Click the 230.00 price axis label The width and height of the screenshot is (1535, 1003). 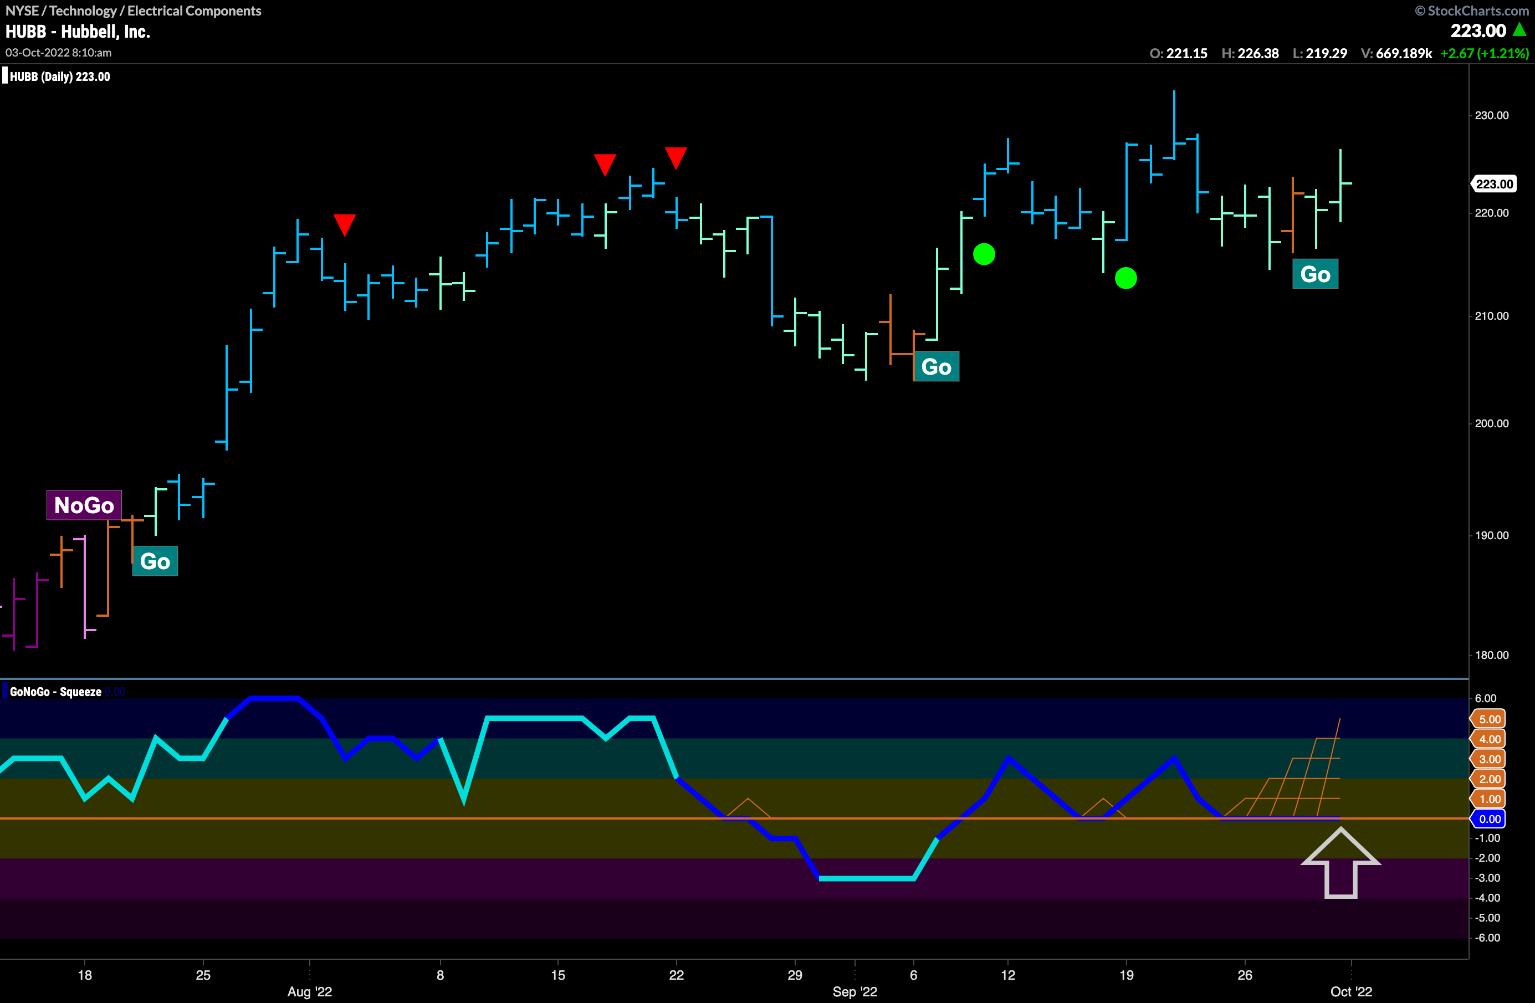(1492, 115)
